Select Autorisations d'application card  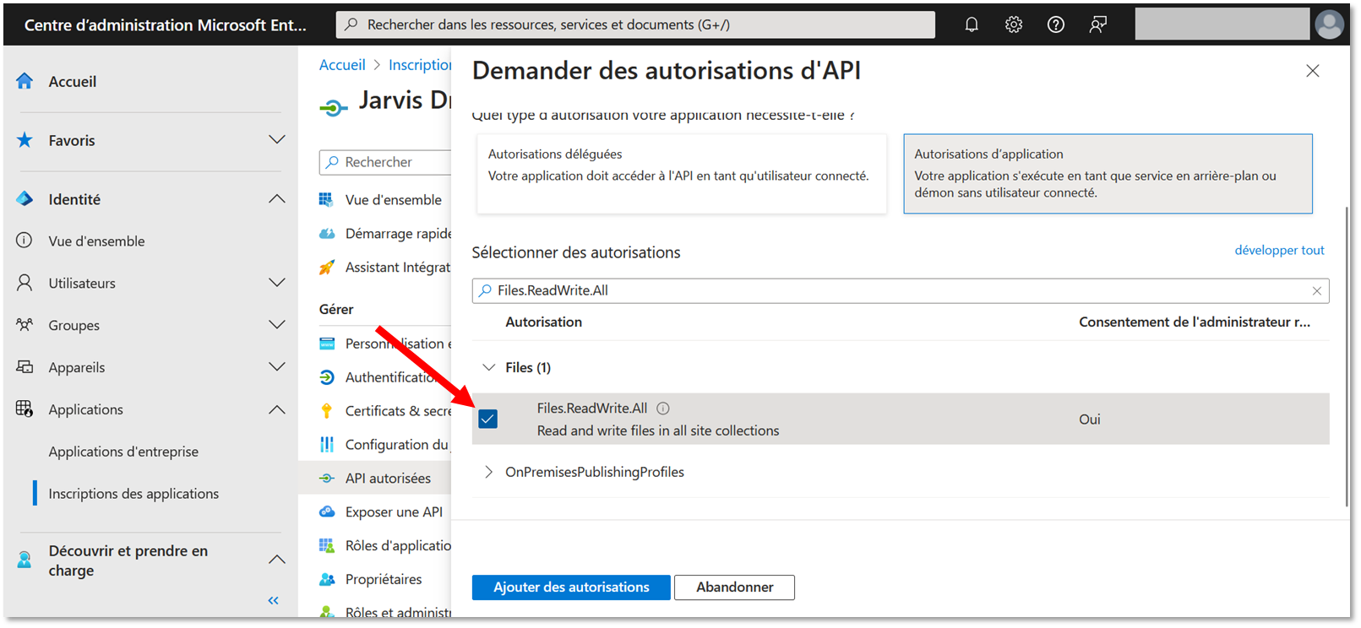click(1108, 174)
